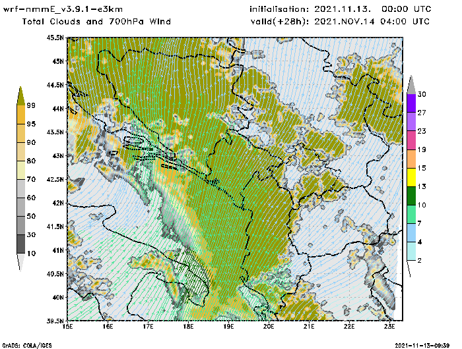Select the light green 7–10 wind swatch

pos(411,215)
